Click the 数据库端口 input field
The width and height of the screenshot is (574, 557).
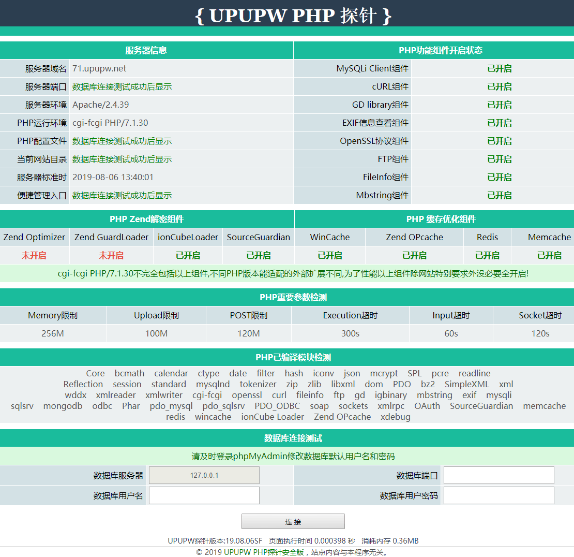[x=499, y=475]
